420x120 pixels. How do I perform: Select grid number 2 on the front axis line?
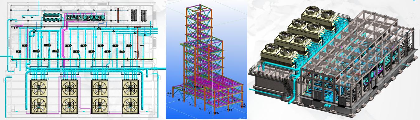(179, 100)
